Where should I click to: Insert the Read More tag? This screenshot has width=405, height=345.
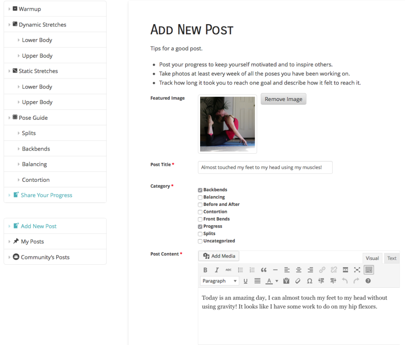click(x=345, y=270)
